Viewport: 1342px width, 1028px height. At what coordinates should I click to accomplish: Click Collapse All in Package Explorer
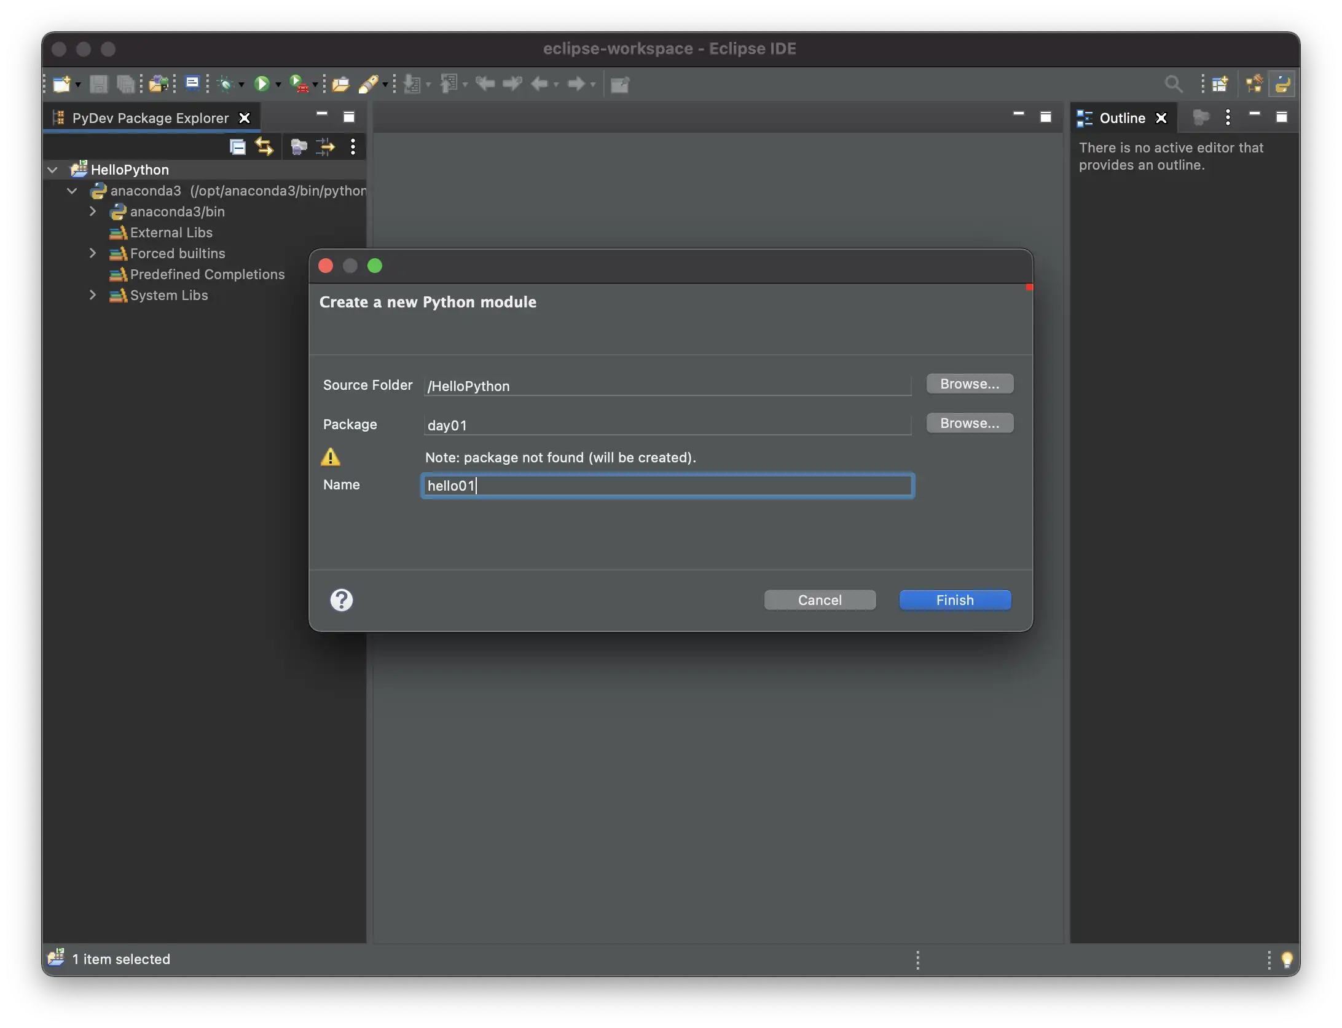coord(237,146)
